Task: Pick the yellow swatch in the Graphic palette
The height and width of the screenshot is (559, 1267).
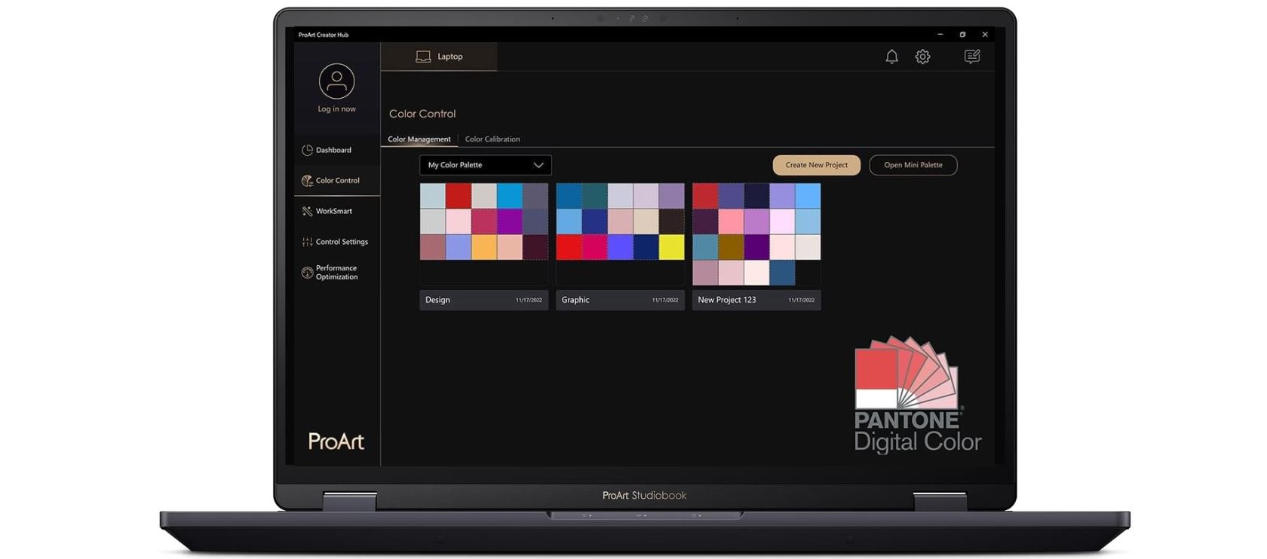Action: (671, 247)
